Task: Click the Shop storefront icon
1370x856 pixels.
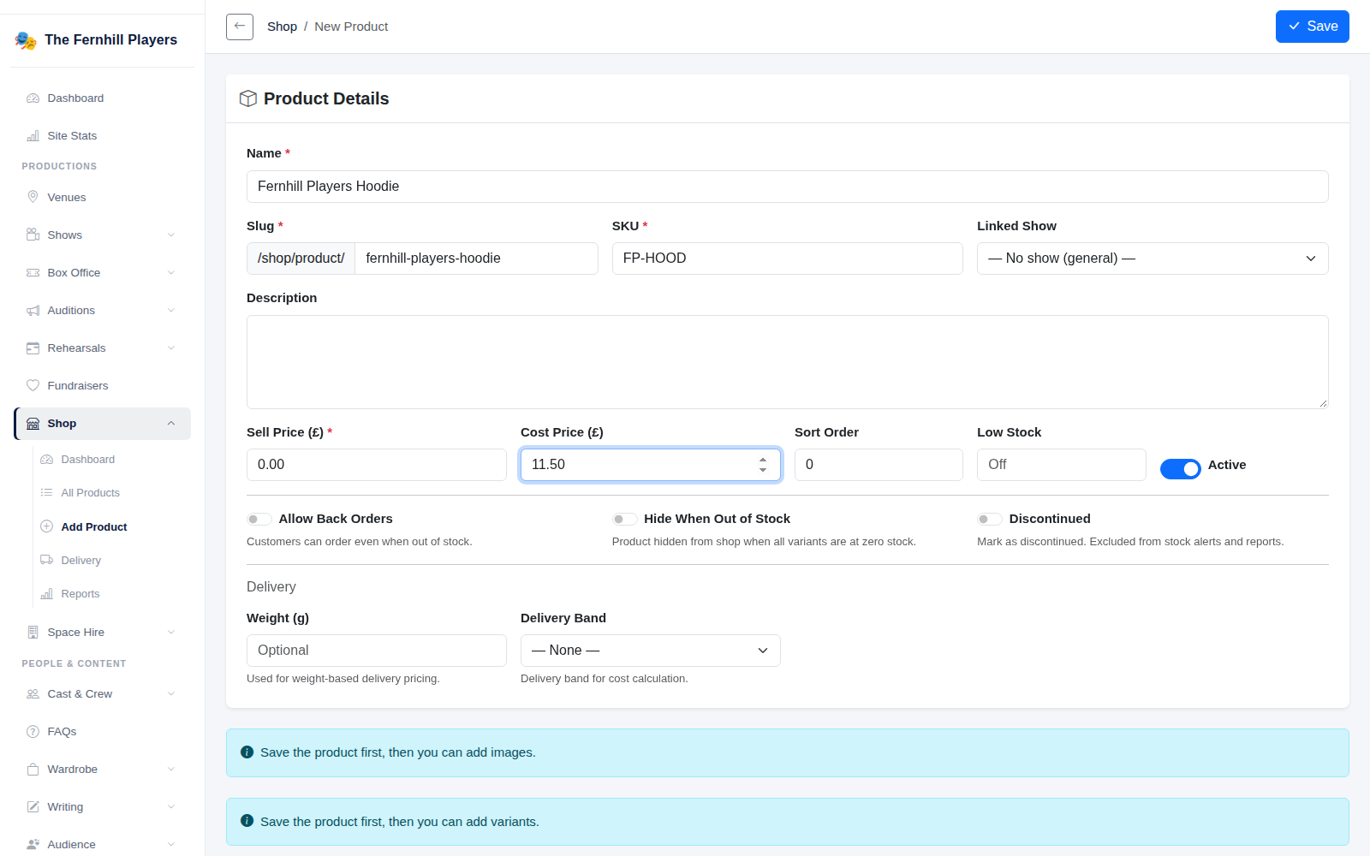Action: (x=33, y=424)
